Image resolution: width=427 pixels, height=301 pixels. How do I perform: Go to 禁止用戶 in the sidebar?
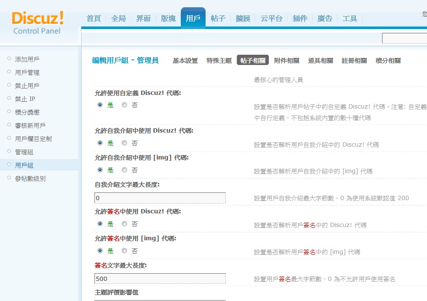point(27,86)
